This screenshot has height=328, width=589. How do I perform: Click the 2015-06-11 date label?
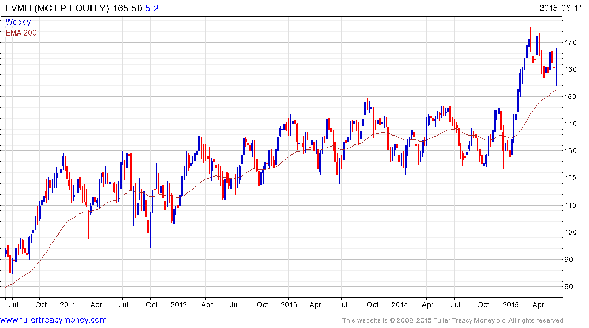click(561, 8)
